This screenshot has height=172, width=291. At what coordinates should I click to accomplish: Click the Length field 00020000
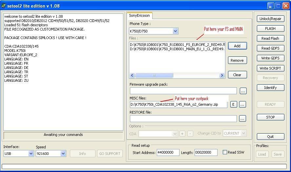click(206, 153)
